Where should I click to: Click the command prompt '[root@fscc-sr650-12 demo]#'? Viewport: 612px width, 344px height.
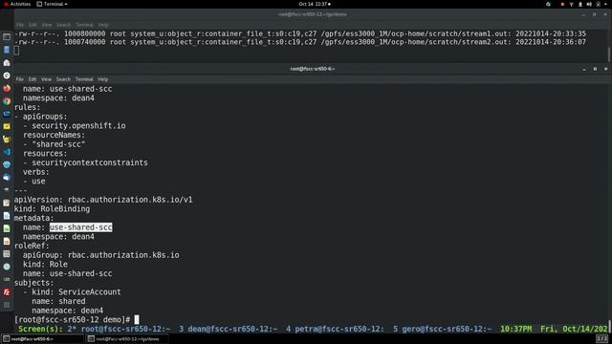(x=73, y=320)
